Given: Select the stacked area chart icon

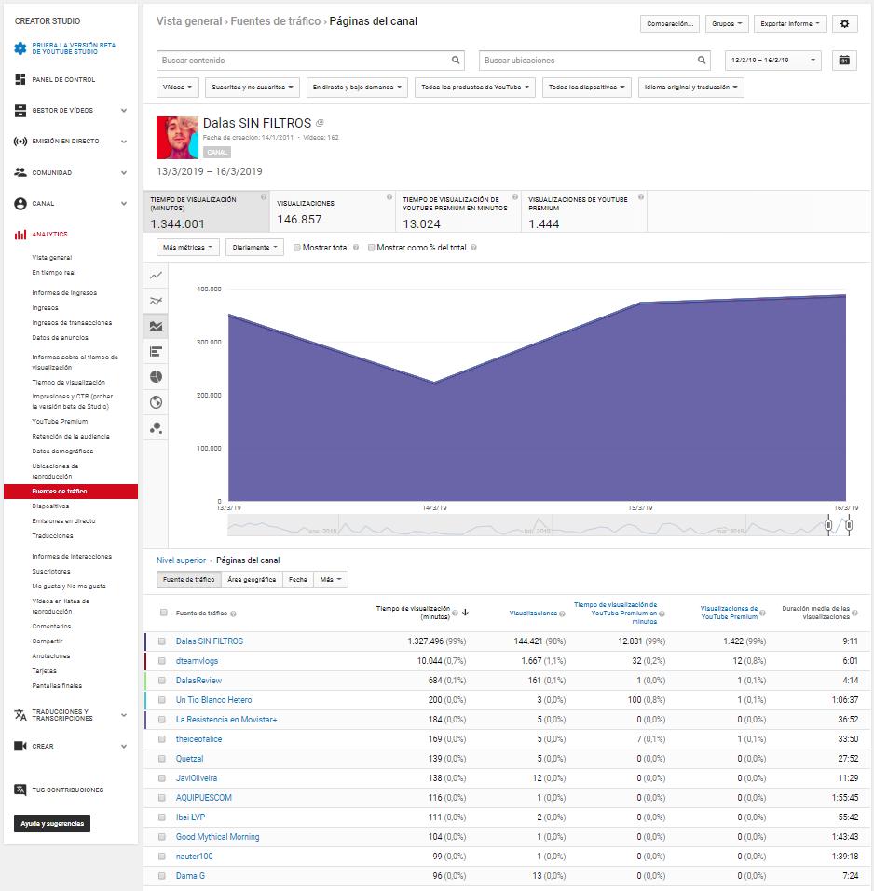Looking at the screenshot, I should [x=156, y=326].
